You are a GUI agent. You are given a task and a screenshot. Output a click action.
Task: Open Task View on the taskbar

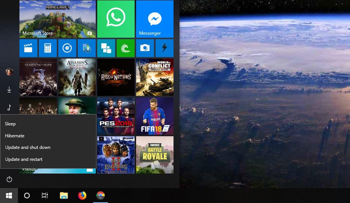44,196
